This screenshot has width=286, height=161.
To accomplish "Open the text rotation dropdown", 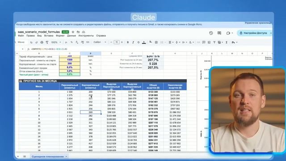I will click(191, 42).
